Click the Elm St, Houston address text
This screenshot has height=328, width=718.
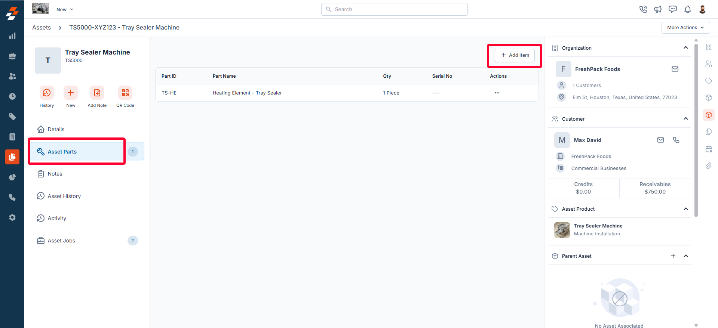tap(625, 98)
